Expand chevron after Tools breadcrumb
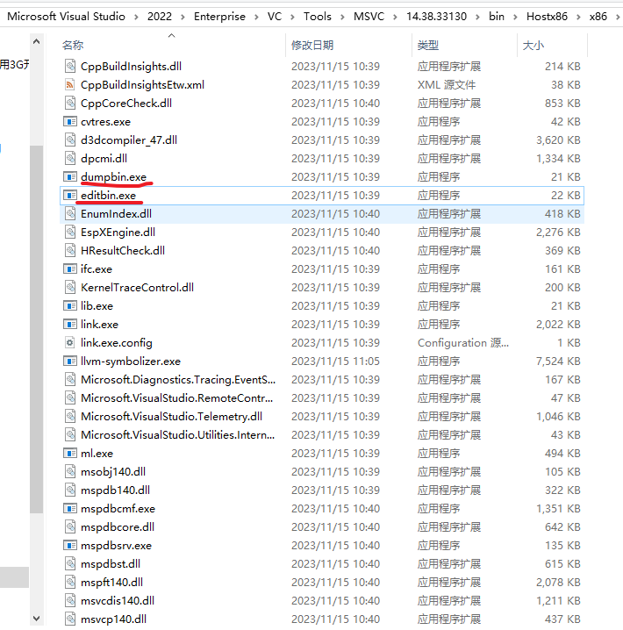 (x=342, y=17)
